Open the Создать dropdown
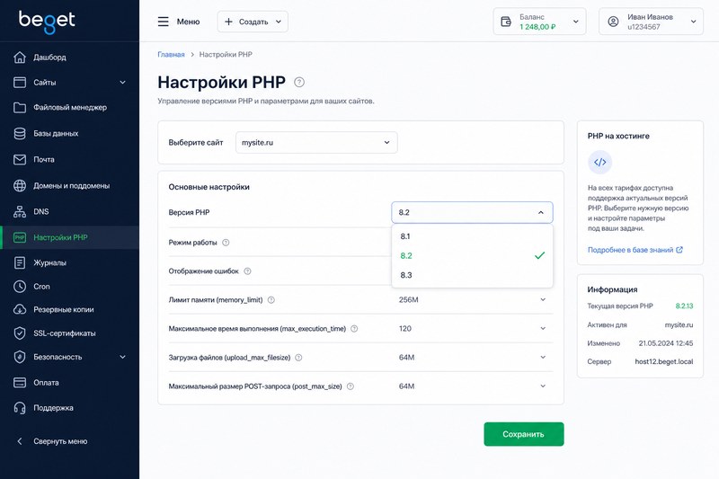 tap(253, 22)
